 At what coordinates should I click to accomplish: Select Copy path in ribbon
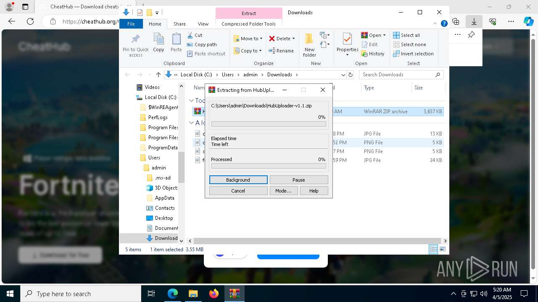coord(202,44)
